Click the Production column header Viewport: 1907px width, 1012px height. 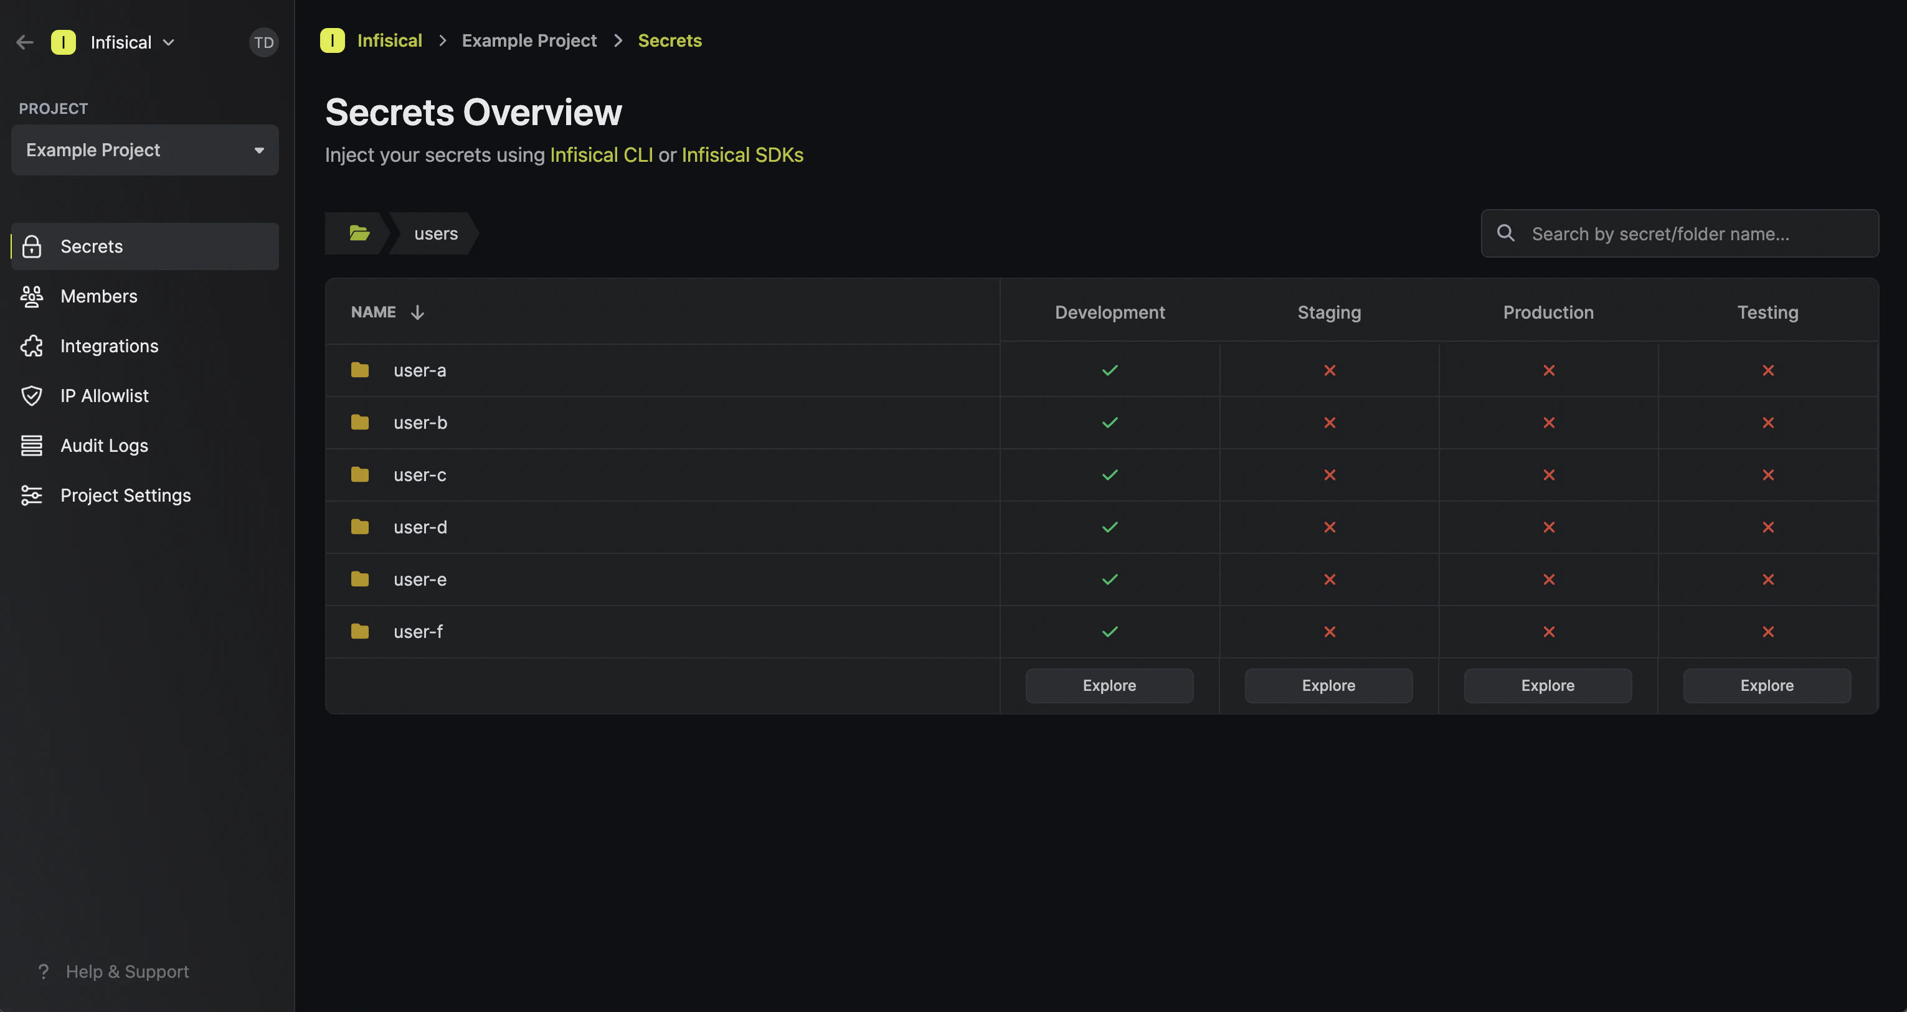point(1549,312)
